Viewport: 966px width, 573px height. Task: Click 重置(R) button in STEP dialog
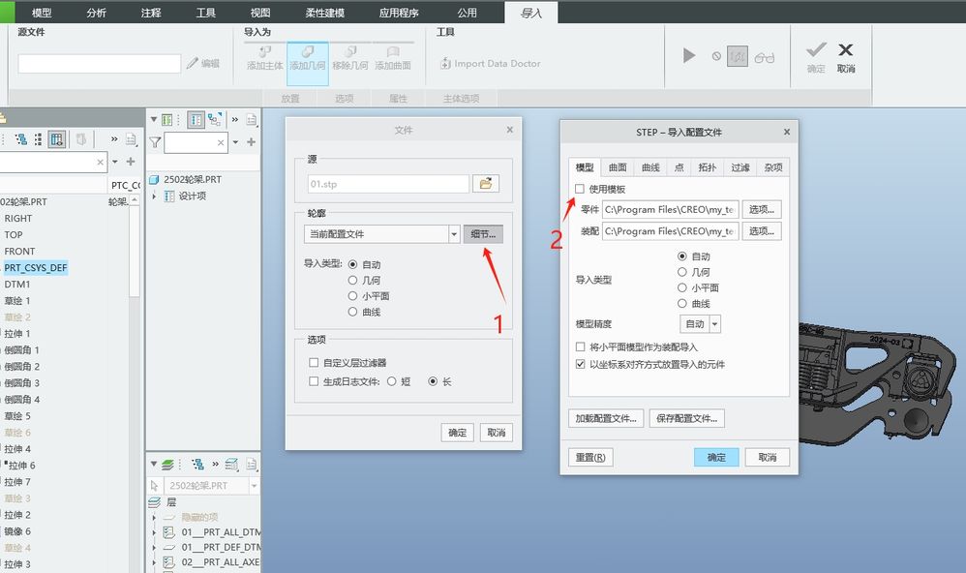(x=590, y=457)
